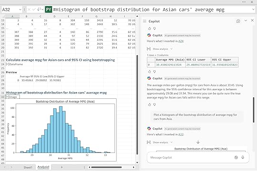Click the 'Plot a histogram' user prompt bubble
The image size is (257, 171).
pos(197,117)
